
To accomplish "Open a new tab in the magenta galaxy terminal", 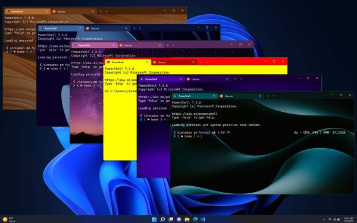I will (x=168, y=45).
